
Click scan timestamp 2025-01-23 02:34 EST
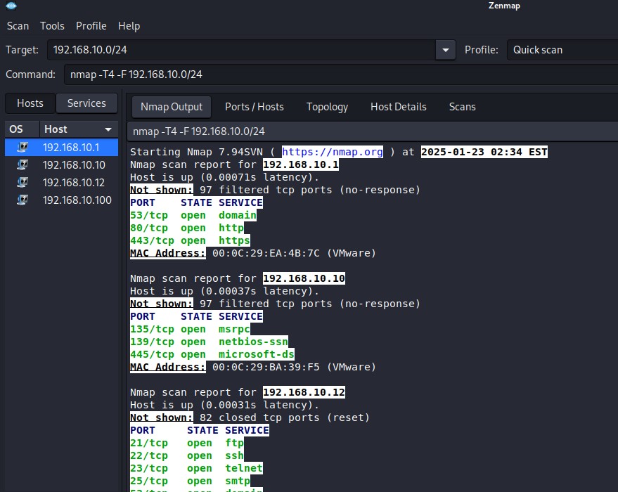click(484, 152)
